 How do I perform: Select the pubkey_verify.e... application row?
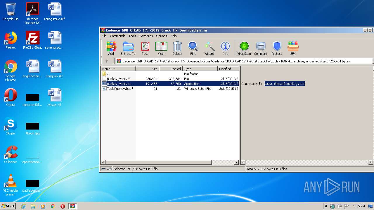click(170, 84)
